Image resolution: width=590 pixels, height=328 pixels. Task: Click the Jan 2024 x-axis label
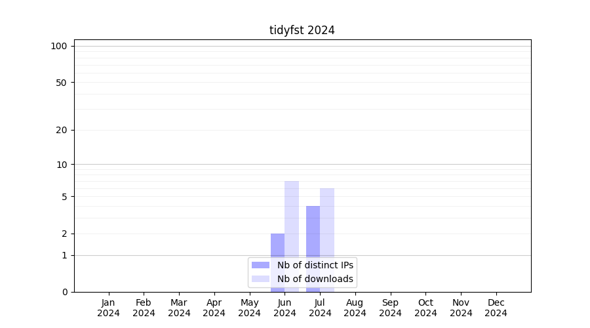(x=108, y=308)
